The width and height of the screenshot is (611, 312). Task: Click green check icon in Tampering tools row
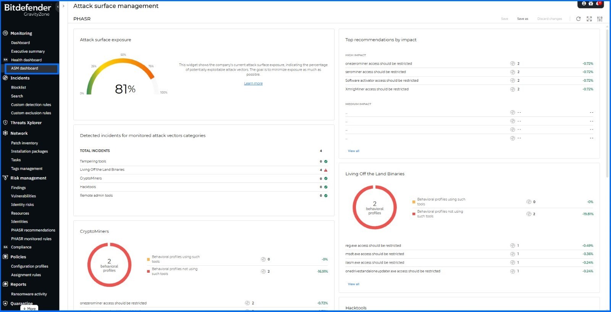click(326, 162)
